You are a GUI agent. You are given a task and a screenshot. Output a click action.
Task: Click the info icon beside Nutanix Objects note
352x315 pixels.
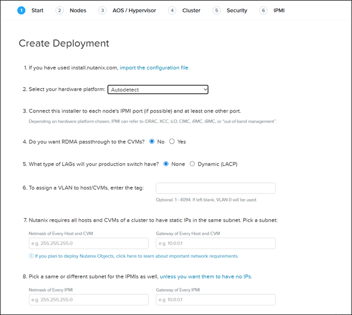coord(31,256)
